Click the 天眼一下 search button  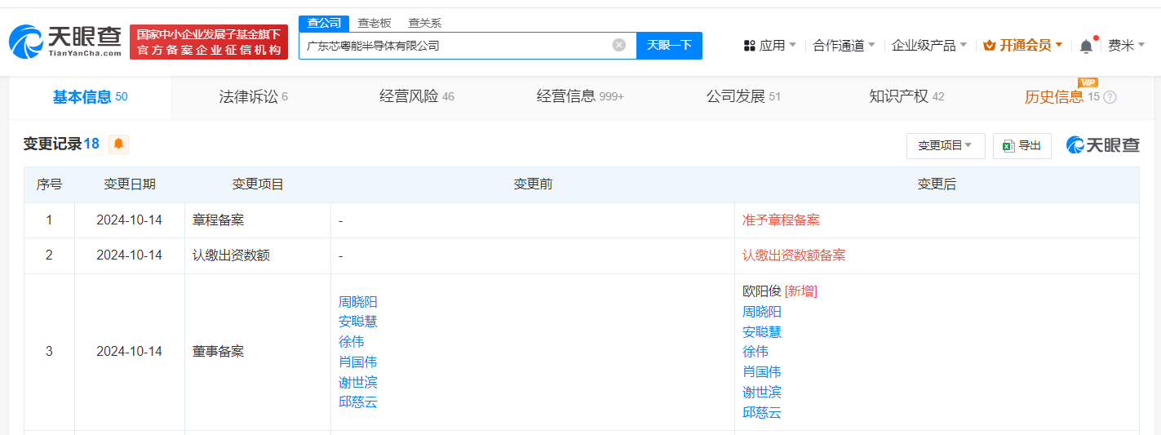point(669,46)
